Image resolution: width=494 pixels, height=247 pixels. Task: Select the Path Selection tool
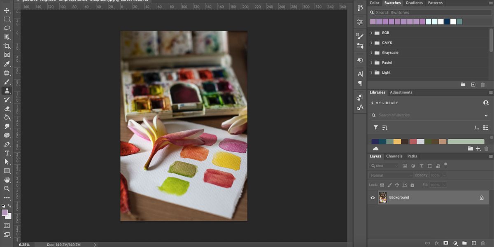click(7, 162)
